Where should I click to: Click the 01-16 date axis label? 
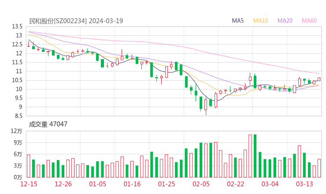(132, 184)
